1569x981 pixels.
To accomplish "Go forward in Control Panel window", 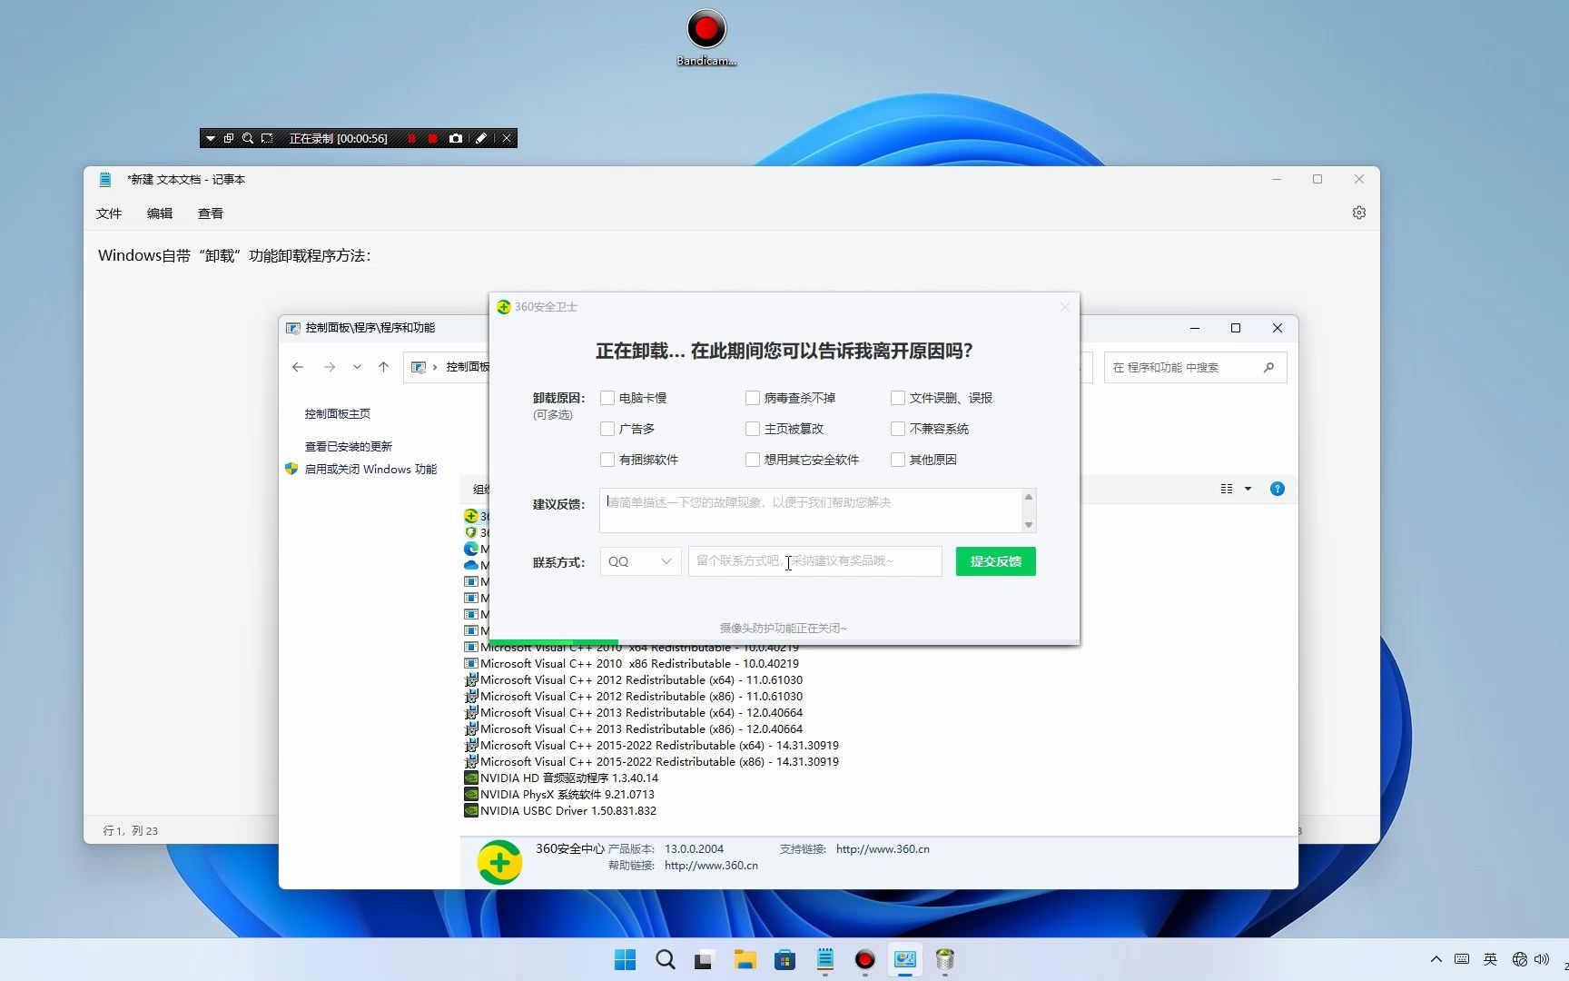I will [330, 367].
